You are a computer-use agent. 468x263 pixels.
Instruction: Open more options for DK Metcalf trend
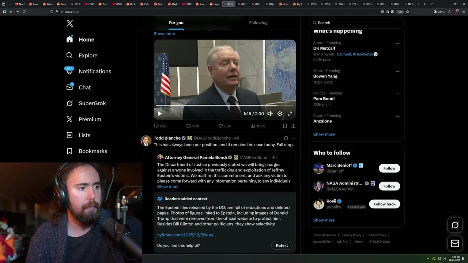(397, 43)
